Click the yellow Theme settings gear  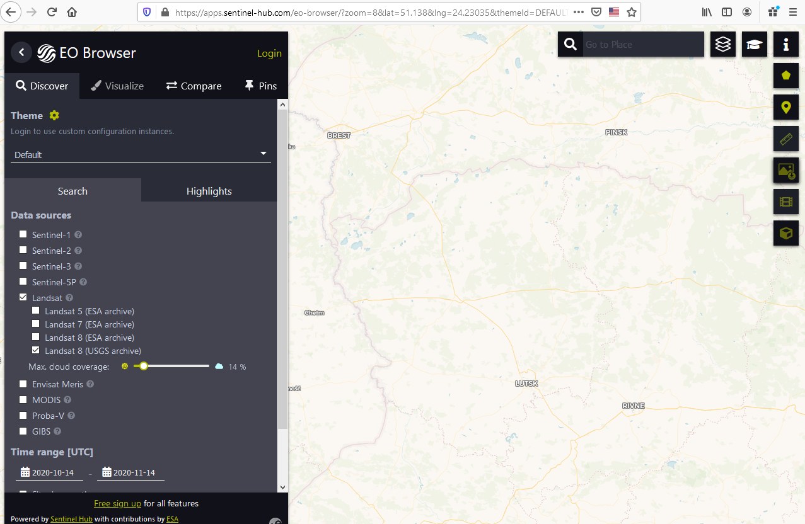coord(54,115)
